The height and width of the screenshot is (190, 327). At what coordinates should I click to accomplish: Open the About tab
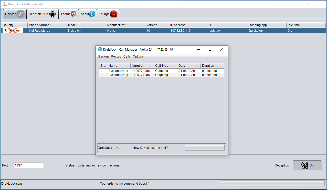88,14
